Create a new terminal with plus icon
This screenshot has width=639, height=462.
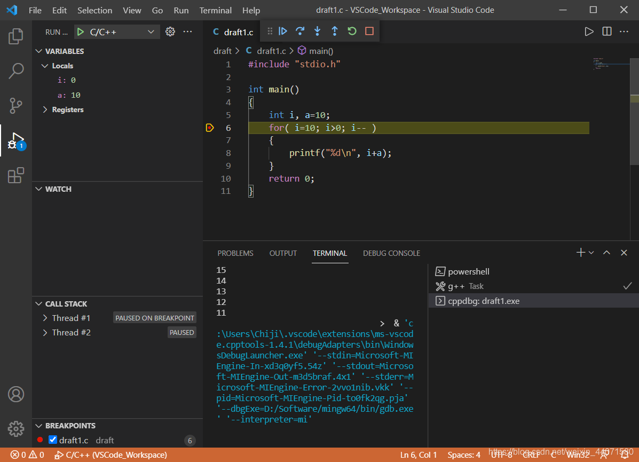pos(581,253)
